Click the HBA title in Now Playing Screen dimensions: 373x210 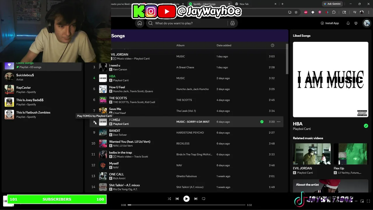pos(298,124)
